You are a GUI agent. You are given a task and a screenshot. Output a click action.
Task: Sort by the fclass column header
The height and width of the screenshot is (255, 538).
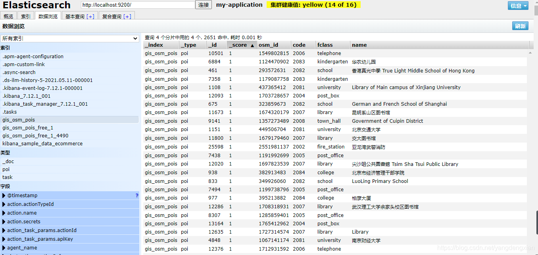click(x=333, y=45)
